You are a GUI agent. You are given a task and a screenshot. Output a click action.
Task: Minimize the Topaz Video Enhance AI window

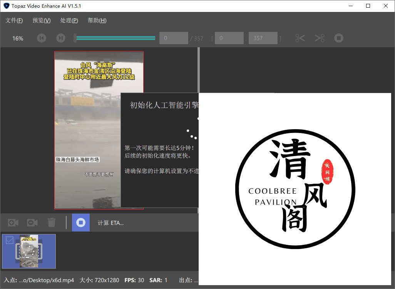tap(351, 6)
